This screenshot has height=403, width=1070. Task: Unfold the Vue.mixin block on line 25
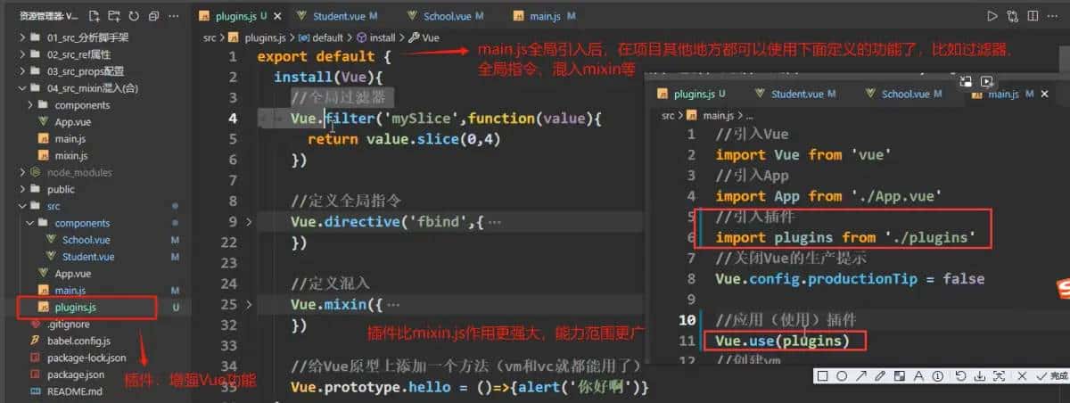[x=249, y=304]
